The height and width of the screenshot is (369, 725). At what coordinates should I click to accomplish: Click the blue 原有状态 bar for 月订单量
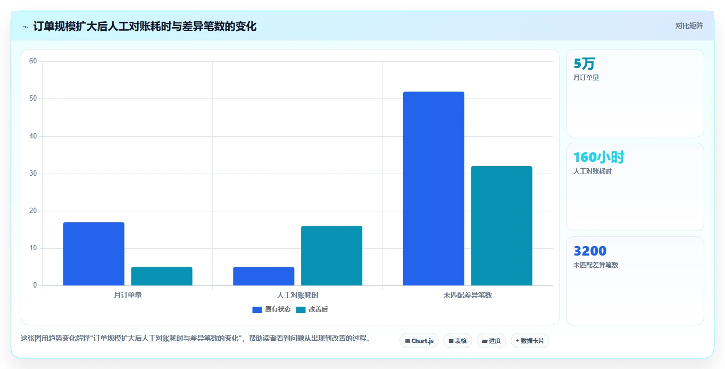click(94, 254)
